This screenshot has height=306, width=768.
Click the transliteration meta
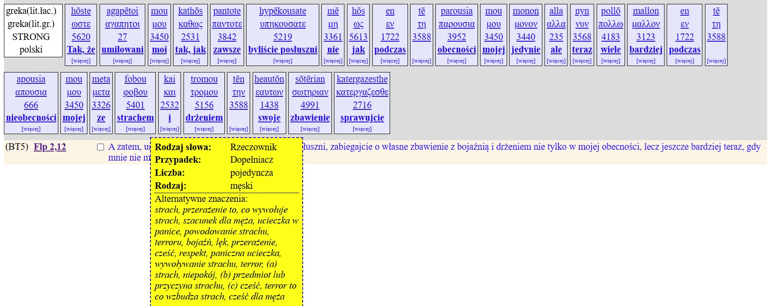101,79
